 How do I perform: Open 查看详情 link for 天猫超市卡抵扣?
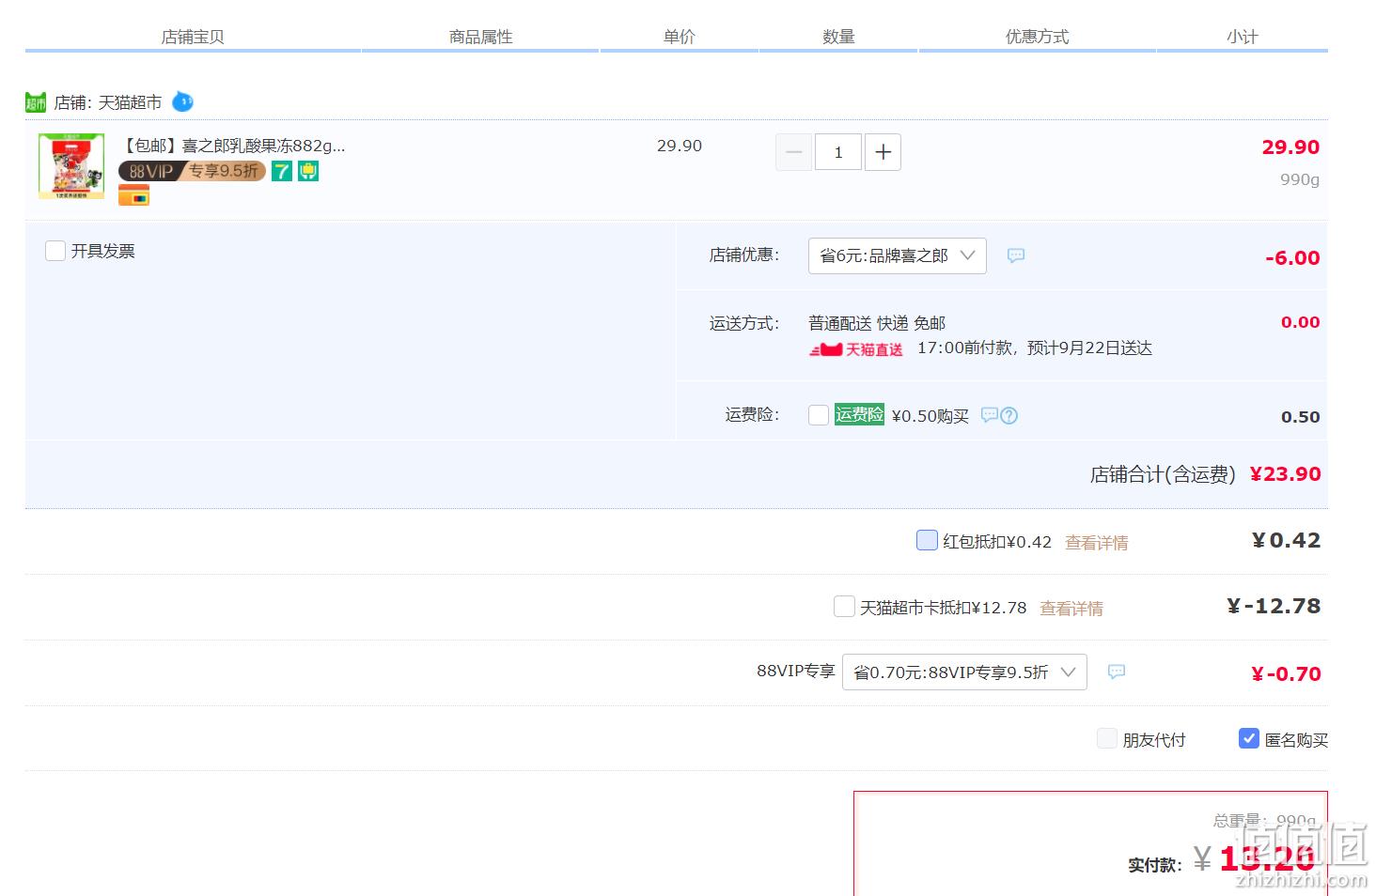pos(1071,609)
